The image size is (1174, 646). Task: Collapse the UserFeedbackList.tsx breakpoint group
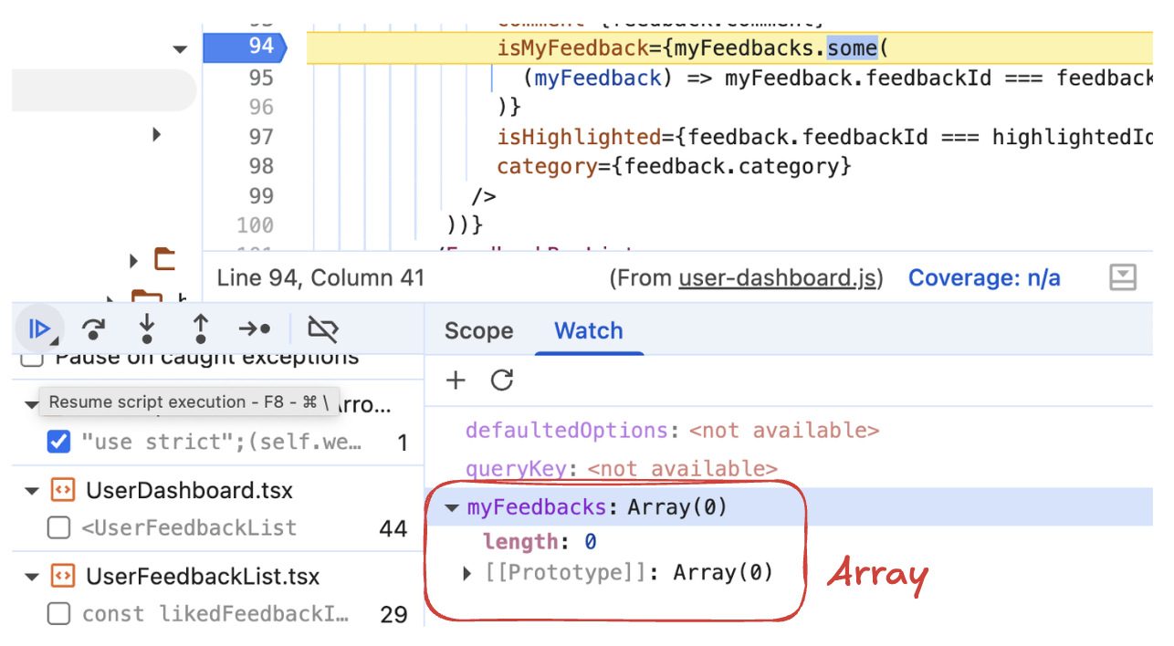click(x=32, y=576)
